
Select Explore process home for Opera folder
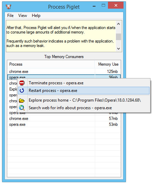coord(84,100)
